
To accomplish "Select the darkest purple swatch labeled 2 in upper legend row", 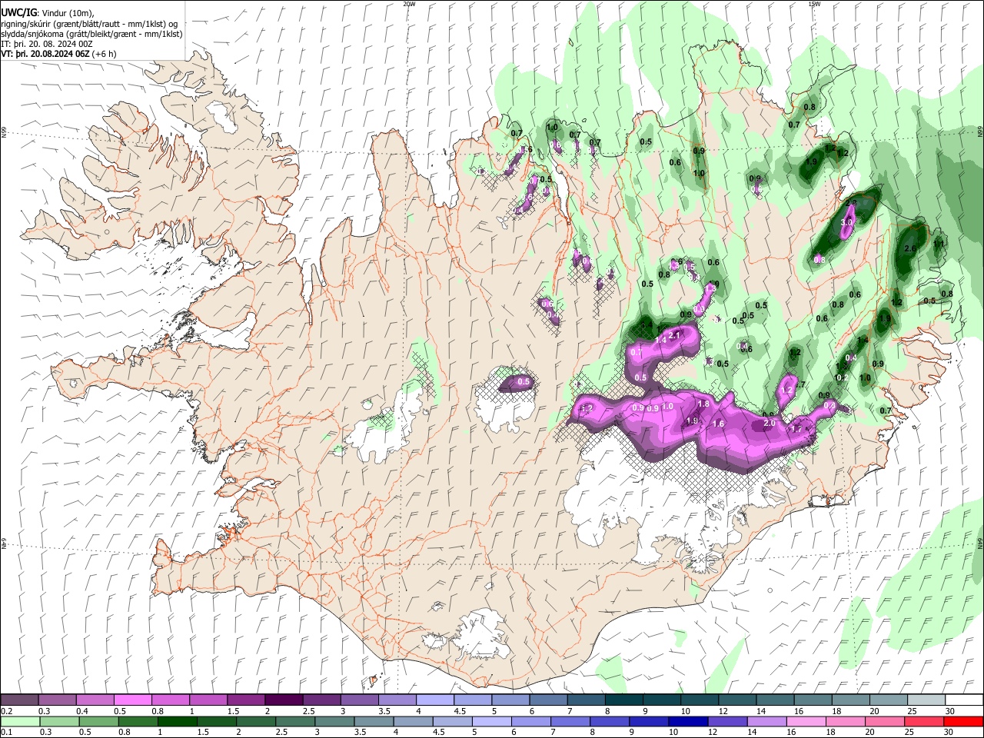I will [x=284, y=700].
